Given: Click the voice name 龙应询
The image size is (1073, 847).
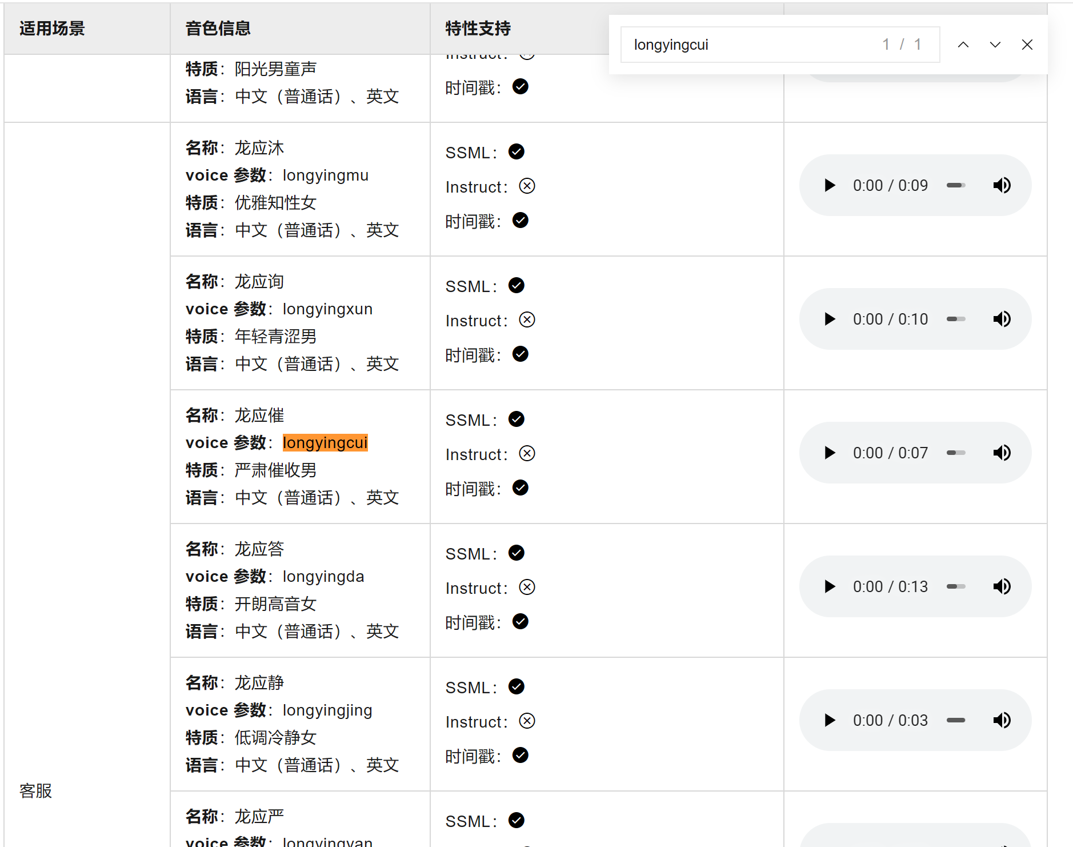Looking at the screenshot, I should (x=259, y=281).
